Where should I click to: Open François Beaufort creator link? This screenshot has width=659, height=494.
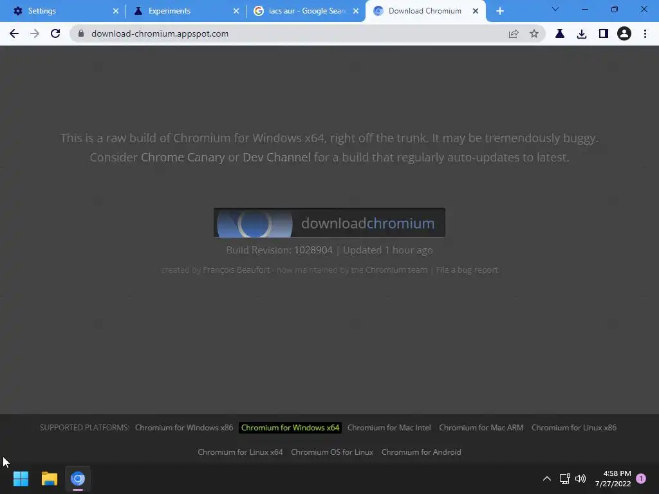236,270
